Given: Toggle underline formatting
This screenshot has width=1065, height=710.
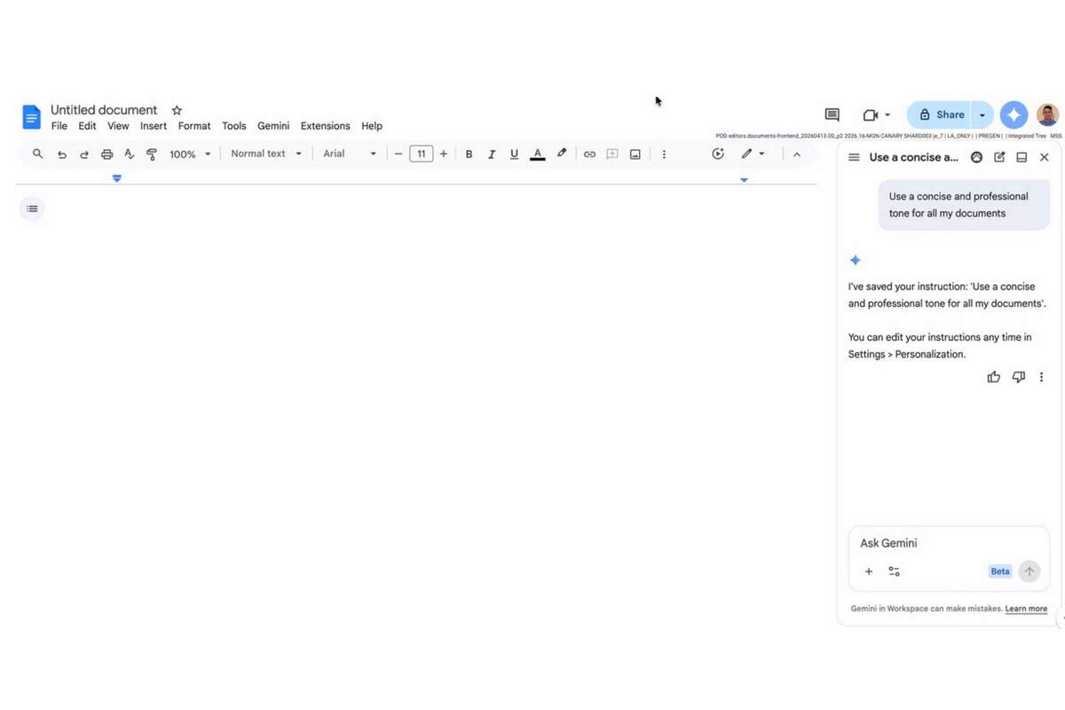Looking at the screenshot, I should click(x=514, y=154).
